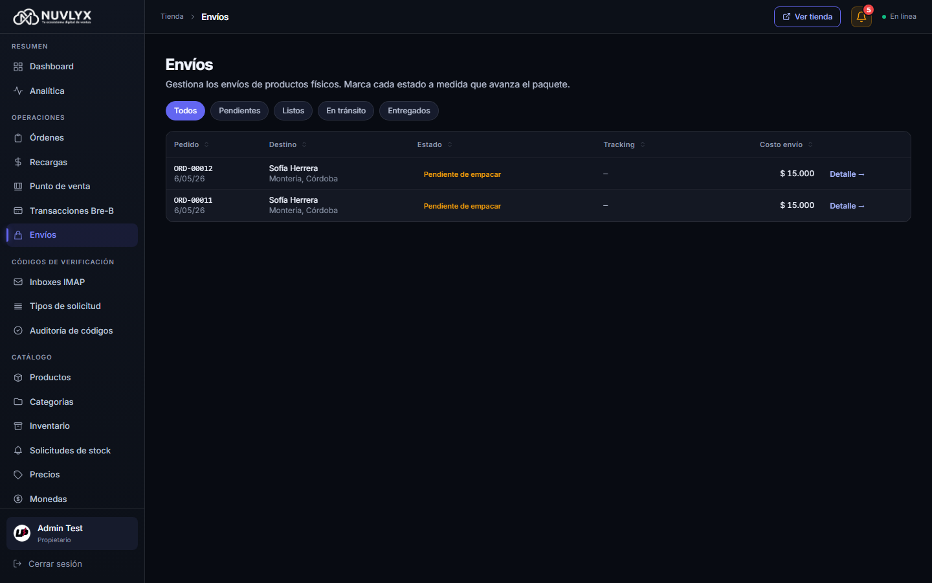Click Tienda breadcrumb link

point(172,17)
